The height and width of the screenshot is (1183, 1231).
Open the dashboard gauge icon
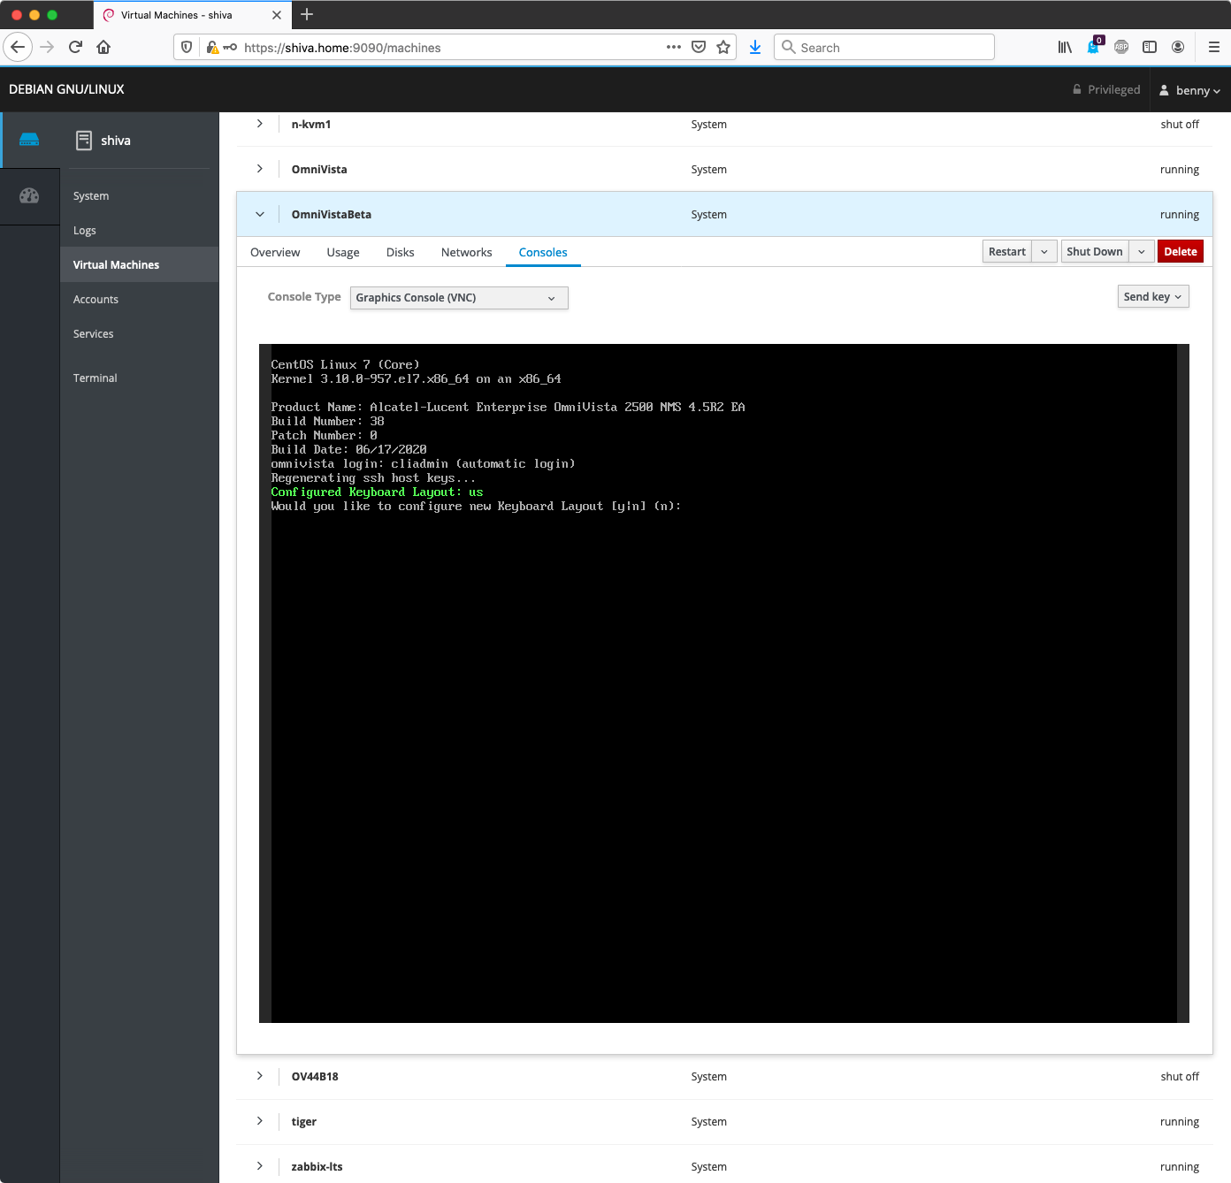pos(29,196)
